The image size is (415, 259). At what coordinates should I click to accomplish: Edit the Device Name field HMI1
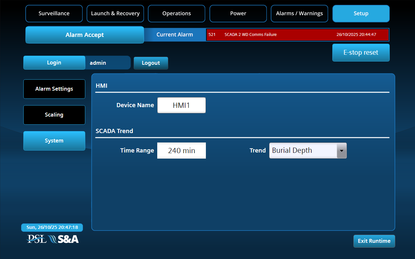(x=181, y=105)
